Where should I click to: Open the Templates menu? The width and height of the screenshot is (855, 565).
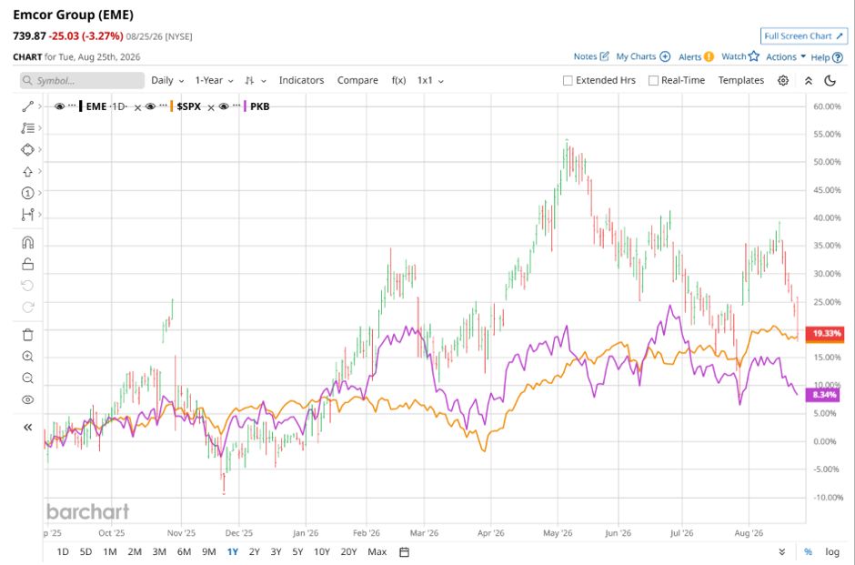pos(741,80)
